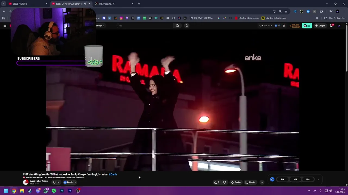Open the tab search dropdown in Chrome
348x195 pixels.
click(x=4, y=4)
